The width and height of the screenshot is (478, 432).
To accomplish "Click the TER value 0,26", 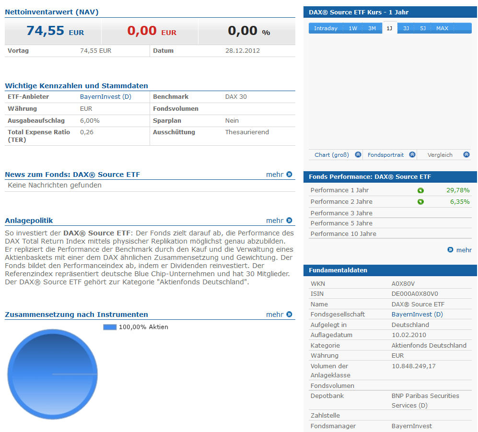I will (x=87, y=132).
